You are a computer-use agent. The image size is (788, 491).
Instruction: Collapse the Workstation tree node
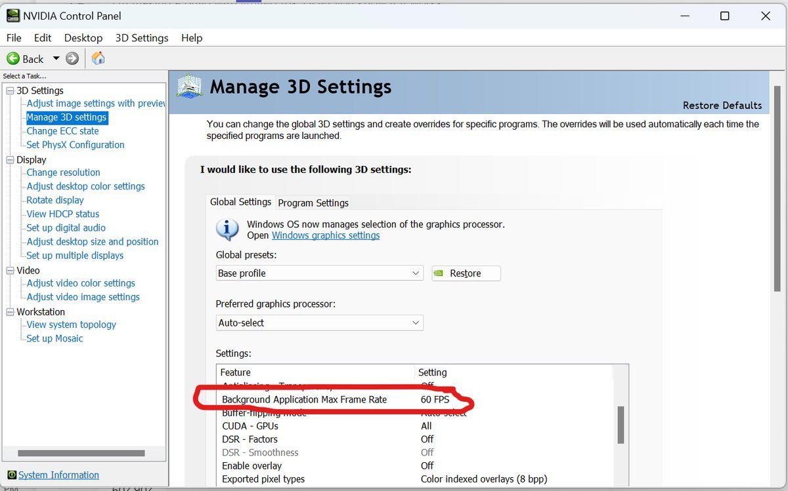coord(10,311)
